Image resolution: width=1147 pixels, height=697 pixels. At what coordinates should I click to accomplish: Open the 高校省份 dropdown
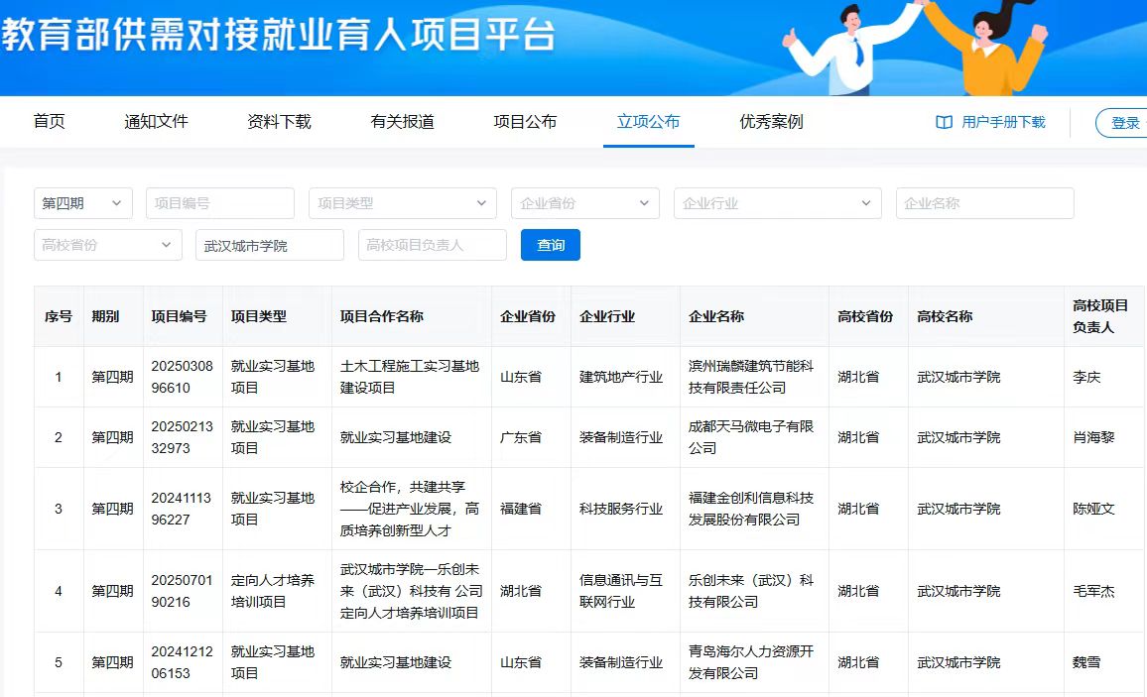(x=107, y=245)
